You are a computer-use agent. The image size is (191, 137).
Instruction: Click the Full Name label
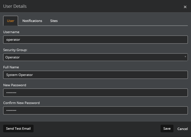coord(11,67)
